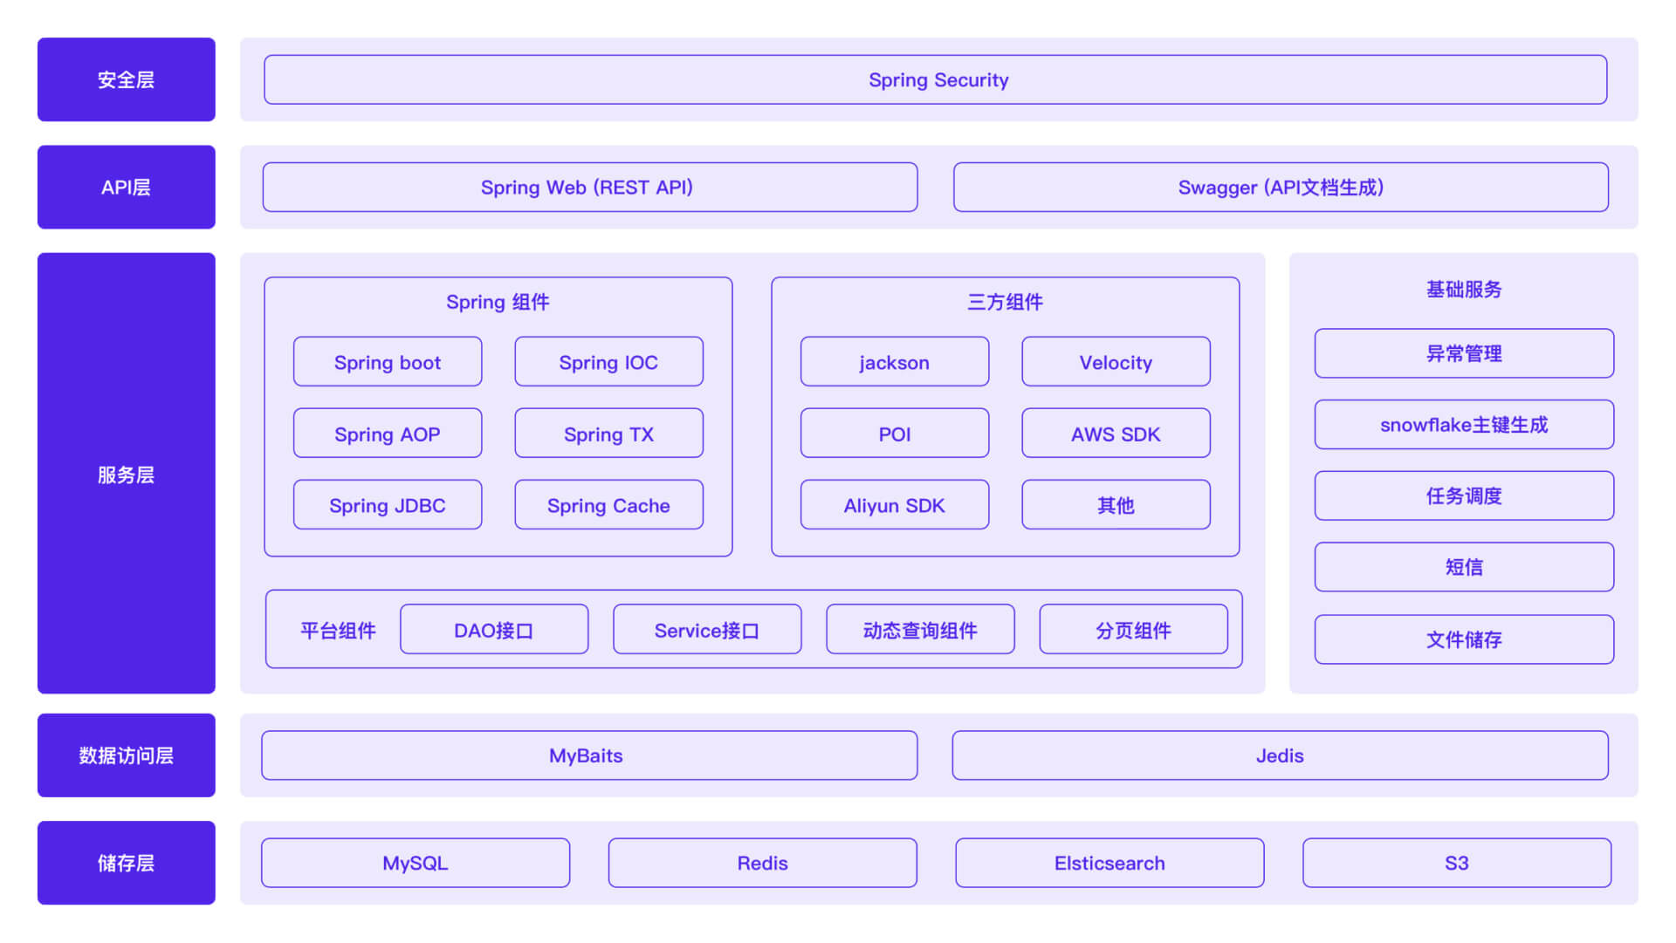Choose the 任务调度 box

[x=1464, y=496]
